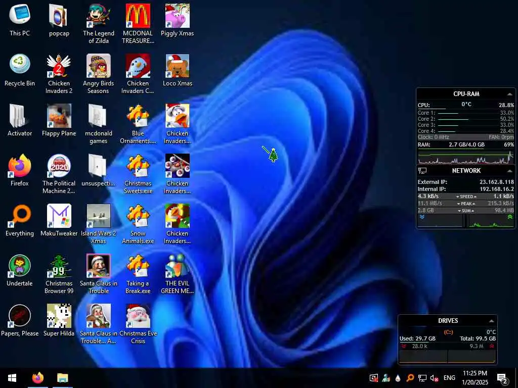Launch Island Wars 2 Xmas
Image resolution: width=518 pixels, height=388 pixels.
point(99,224)
